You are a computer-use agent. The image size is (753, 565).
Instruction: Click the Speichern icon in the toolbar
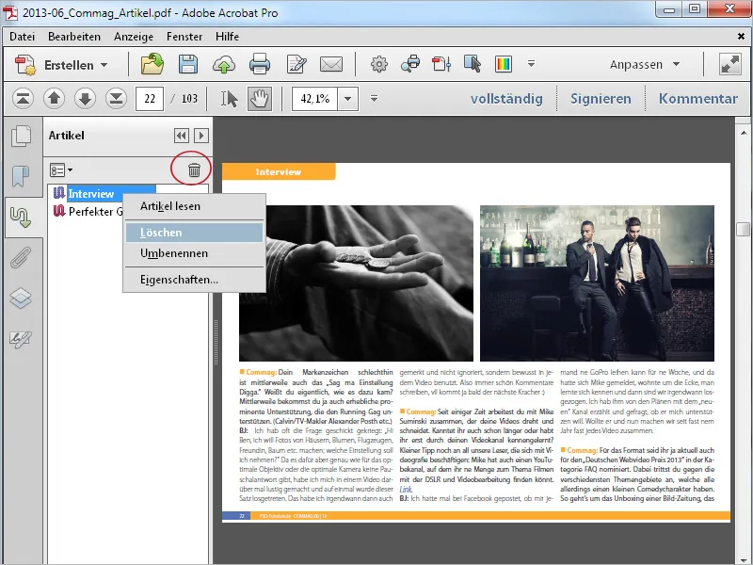pos(187,63)
